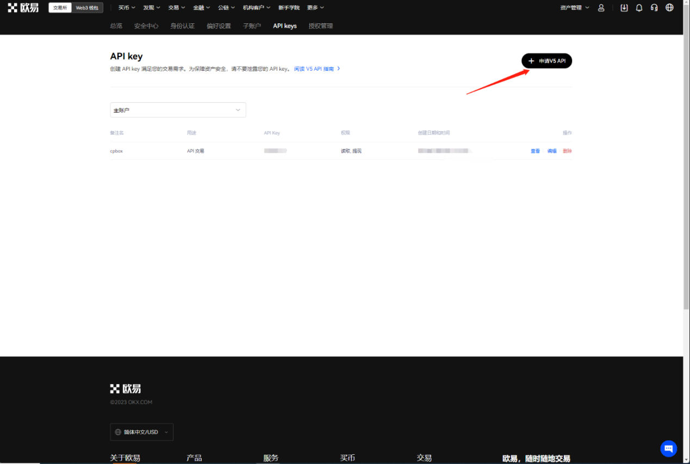690x464 pixels.
Task: Go to the 偏好设置 tab
Action: pyautogui.click(x=219, y=26)
